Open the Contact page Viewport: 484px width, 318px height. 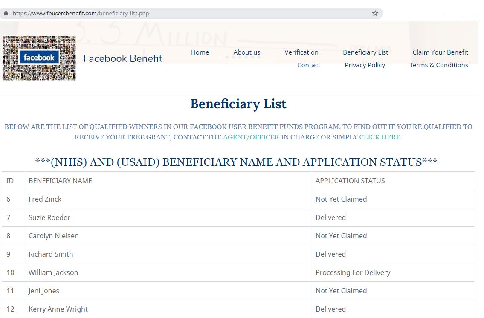[309, 65]
